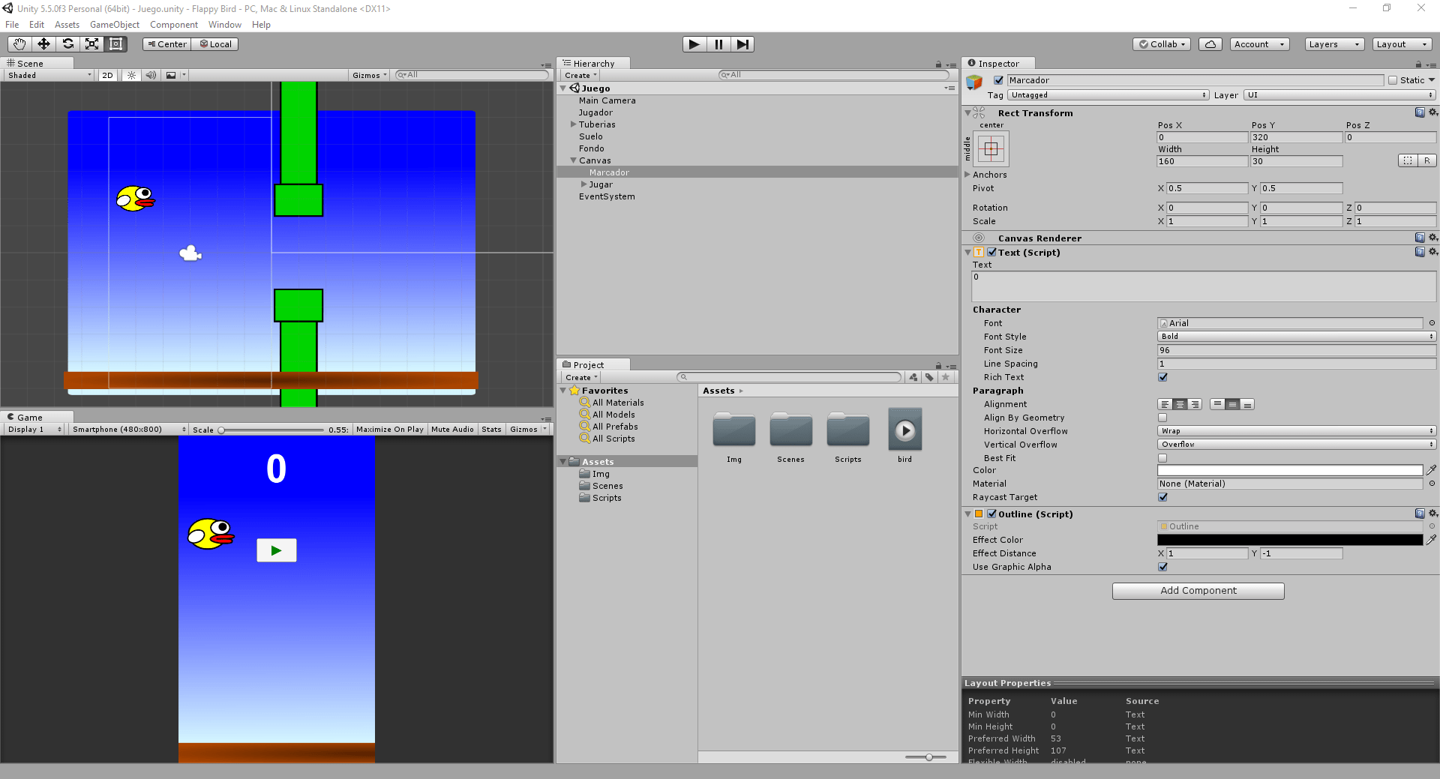Expand the Anchors section
Image resolution: width=1440 pixels, height=779 pixels.
[967, 175]
